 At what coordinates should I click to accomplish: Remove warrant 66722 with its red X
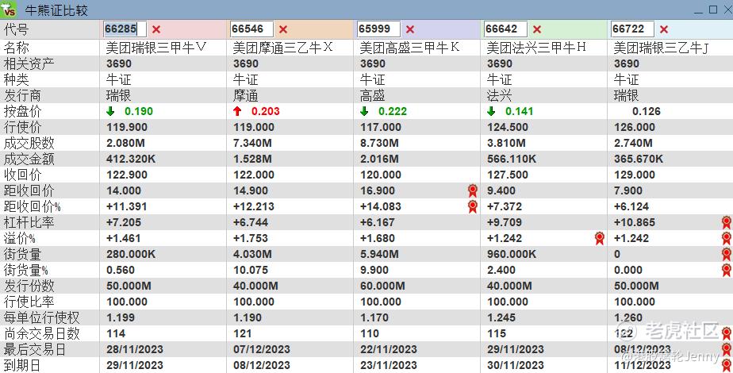(x=664, y=29)
